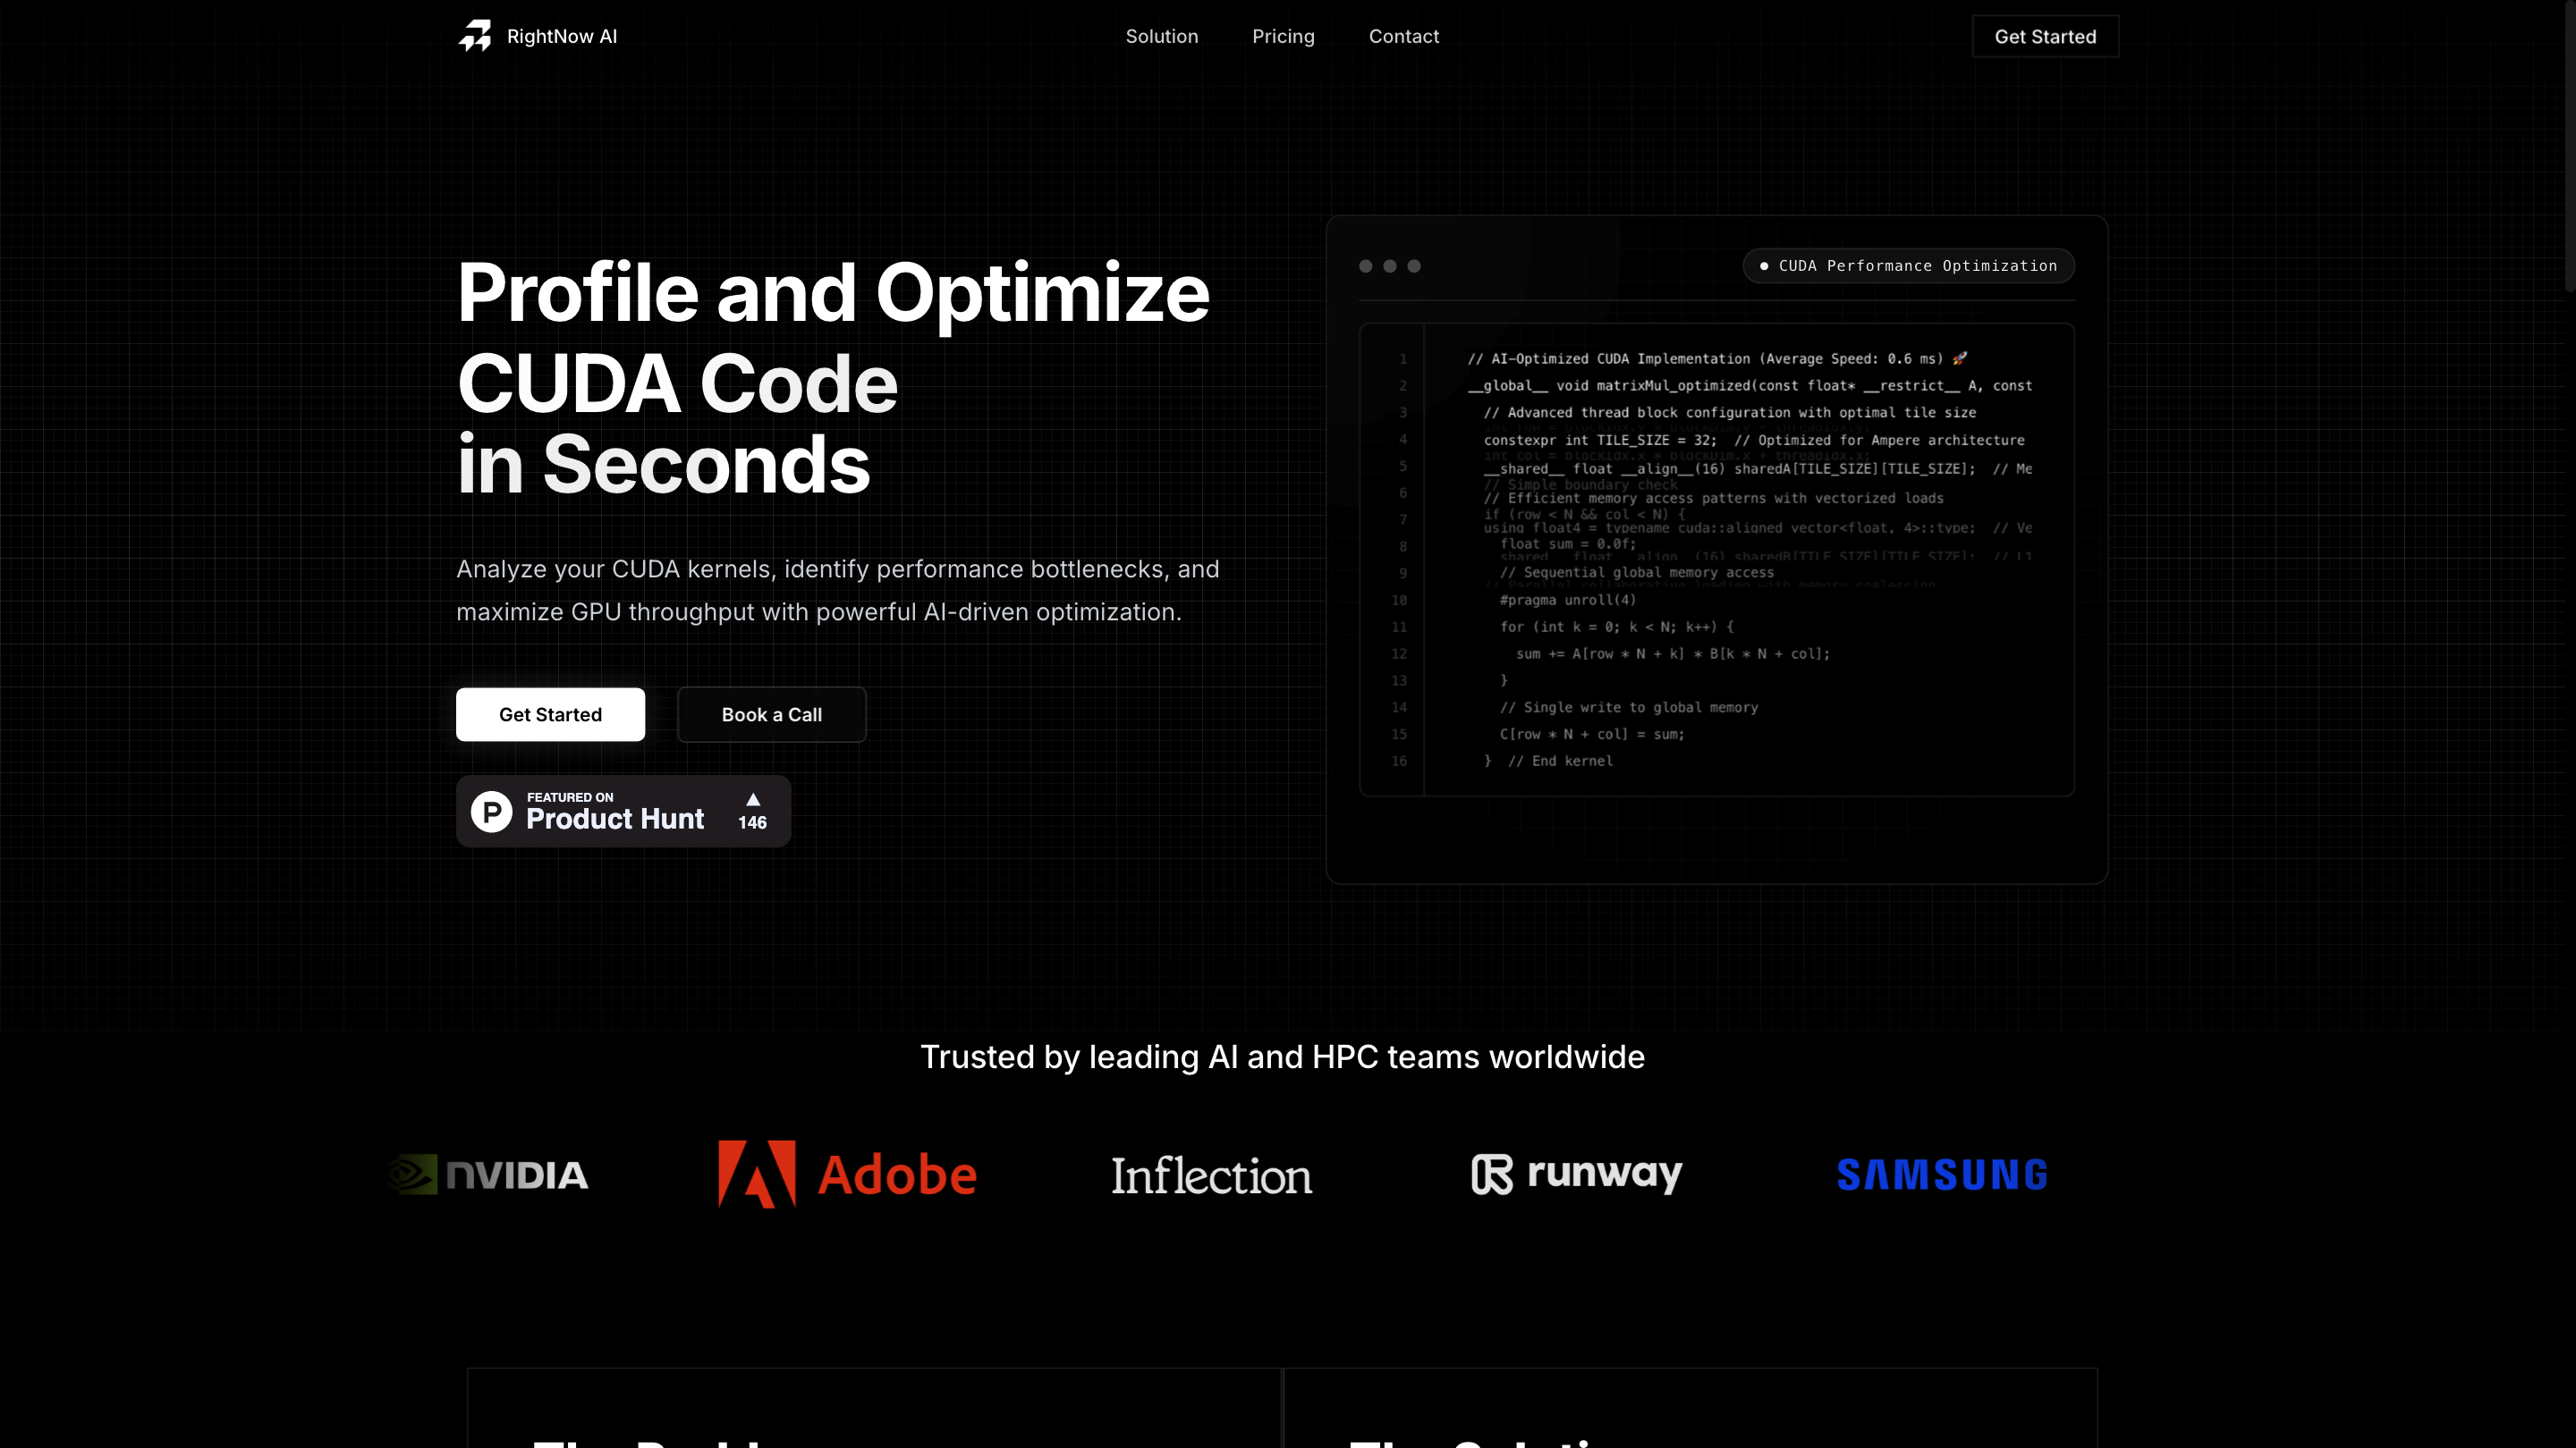
Task: Open the Solution nav item
Action: click(x=1161, y=36)
